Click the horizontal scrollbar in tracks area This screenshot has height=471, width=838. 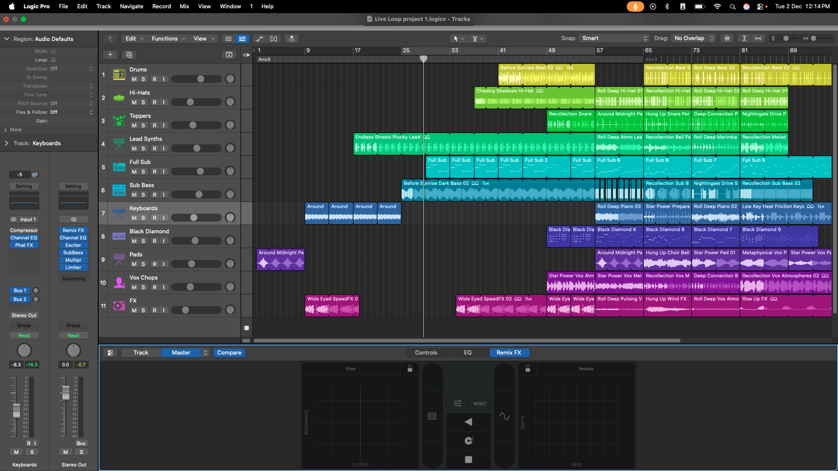(467, 341)
